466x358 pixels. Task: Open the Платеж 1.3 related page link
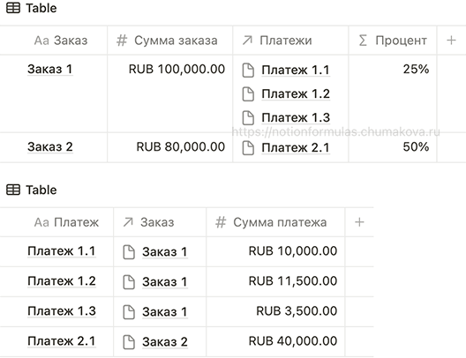pyautogui.click(x=296, y=118)
